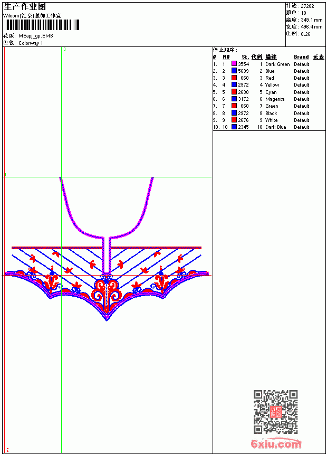Select stitch count 2676
The width and height of the screenshot is (327, 454).
(243, 120)
